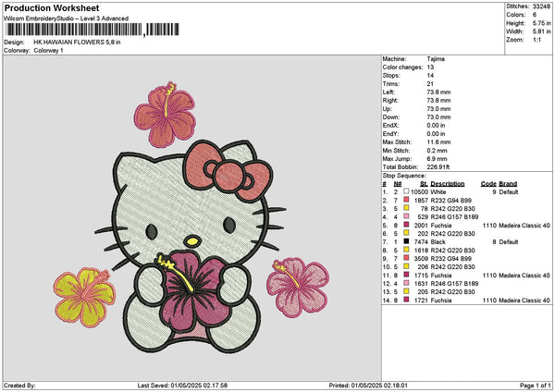The image size is (555, 392).
Task: Select the Width value 5.81 in
Action: 541,31
